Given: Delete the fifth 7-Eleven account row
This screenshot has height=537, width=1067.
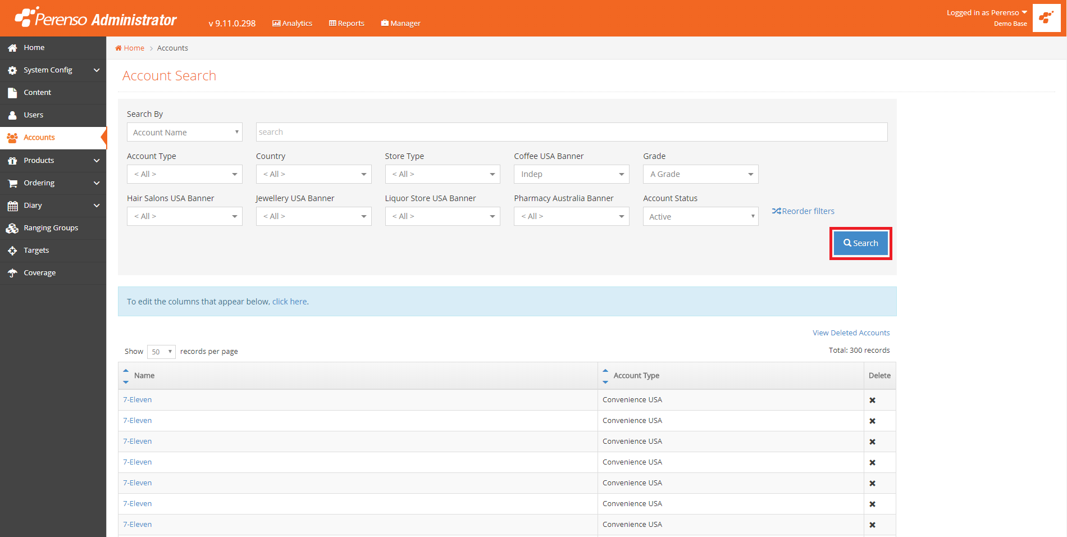Looking at the screenshot, I should (x=872, y=484).
